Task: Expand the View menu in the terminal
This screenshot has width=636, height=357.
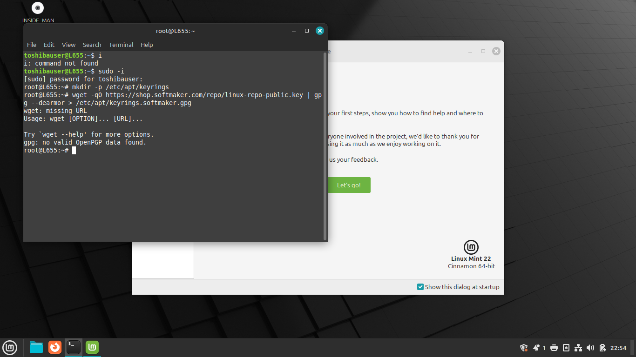Action: (68, 45)
